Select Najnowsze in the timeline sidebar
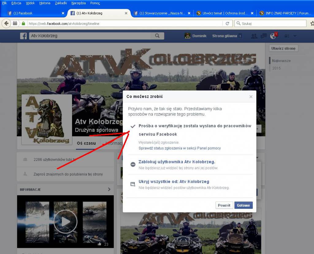The width and height of the screenshot is (314, 254). pos(281,61)
